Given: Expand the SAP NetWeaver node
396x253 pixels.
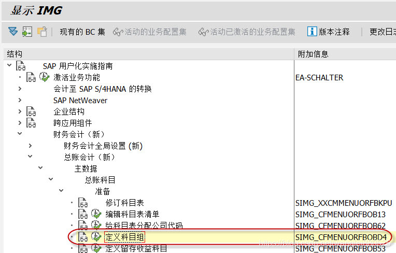Looking at the screenshot, I should pos(20,100).
